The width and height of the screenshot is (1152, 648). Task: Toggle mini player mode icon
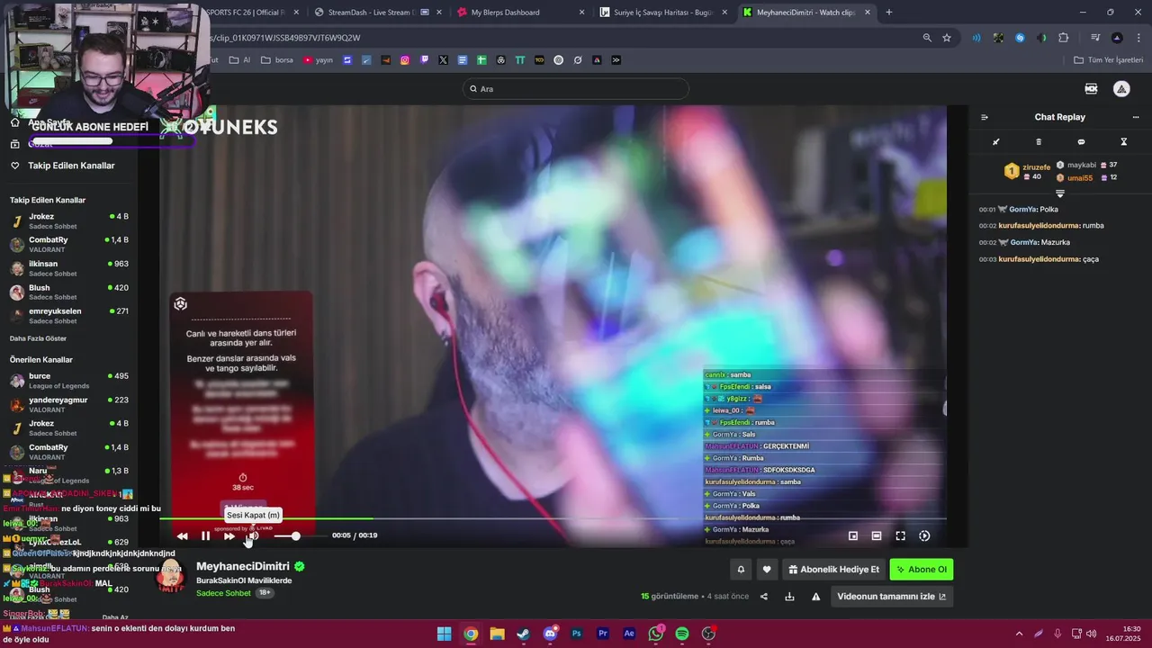853,536
